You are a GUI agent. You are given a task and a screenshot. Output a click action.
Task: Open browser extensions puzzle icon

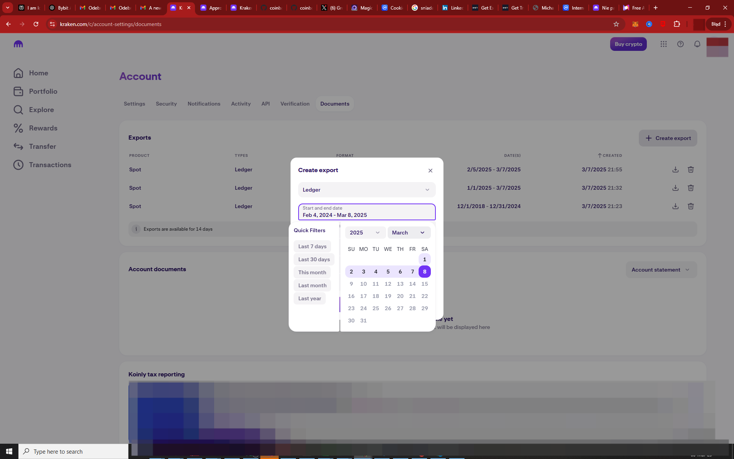[677, 24]
